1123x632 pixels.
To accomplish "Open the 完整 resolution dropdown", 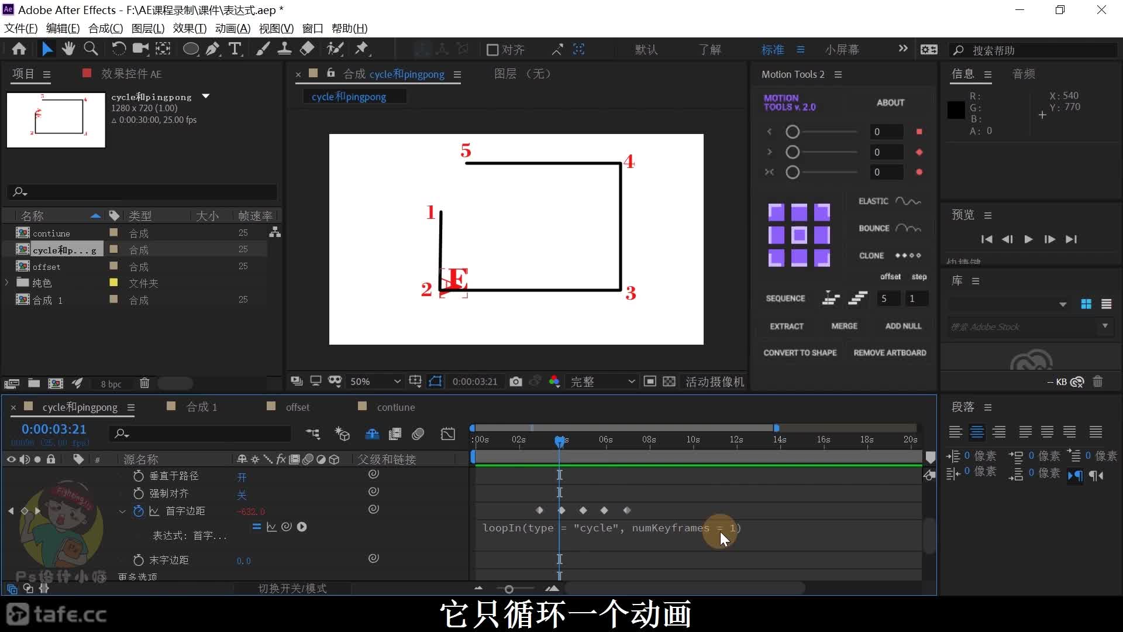I will 602,382.
